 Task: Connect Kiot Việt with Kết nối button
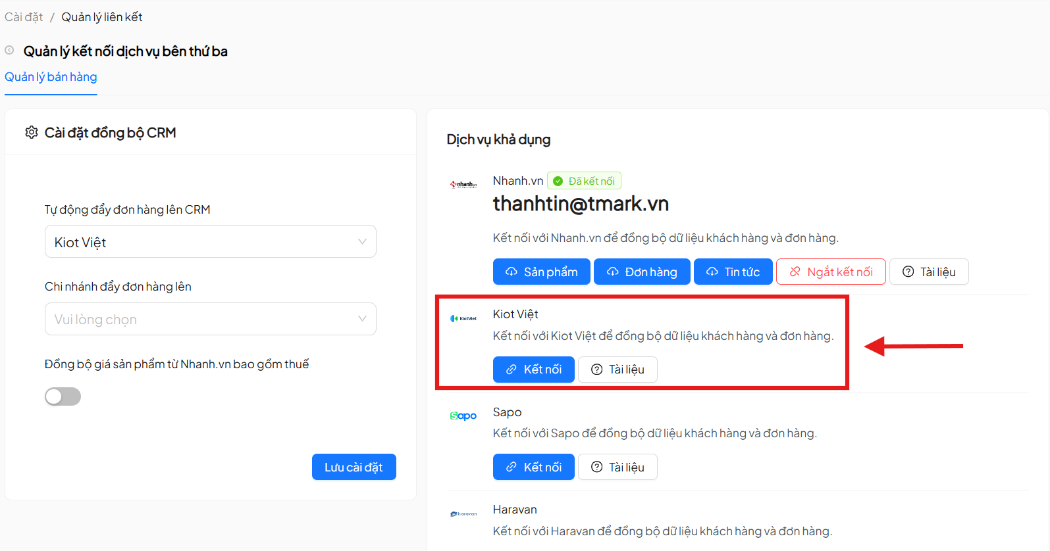coord(533,370)
